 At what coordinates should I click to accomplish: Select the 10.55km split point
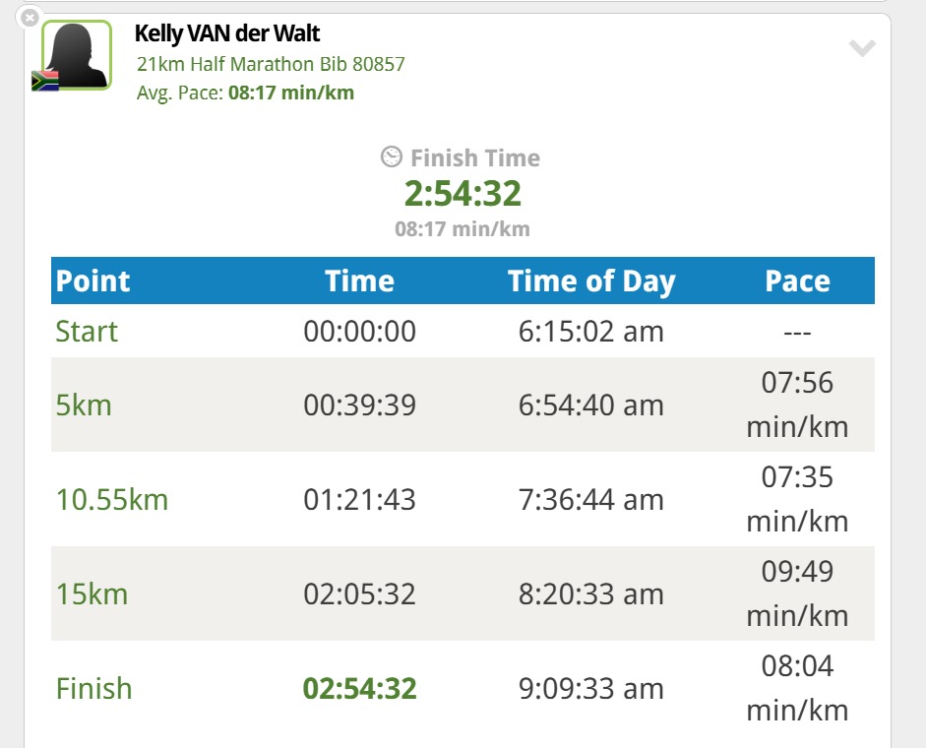[111, 500]
